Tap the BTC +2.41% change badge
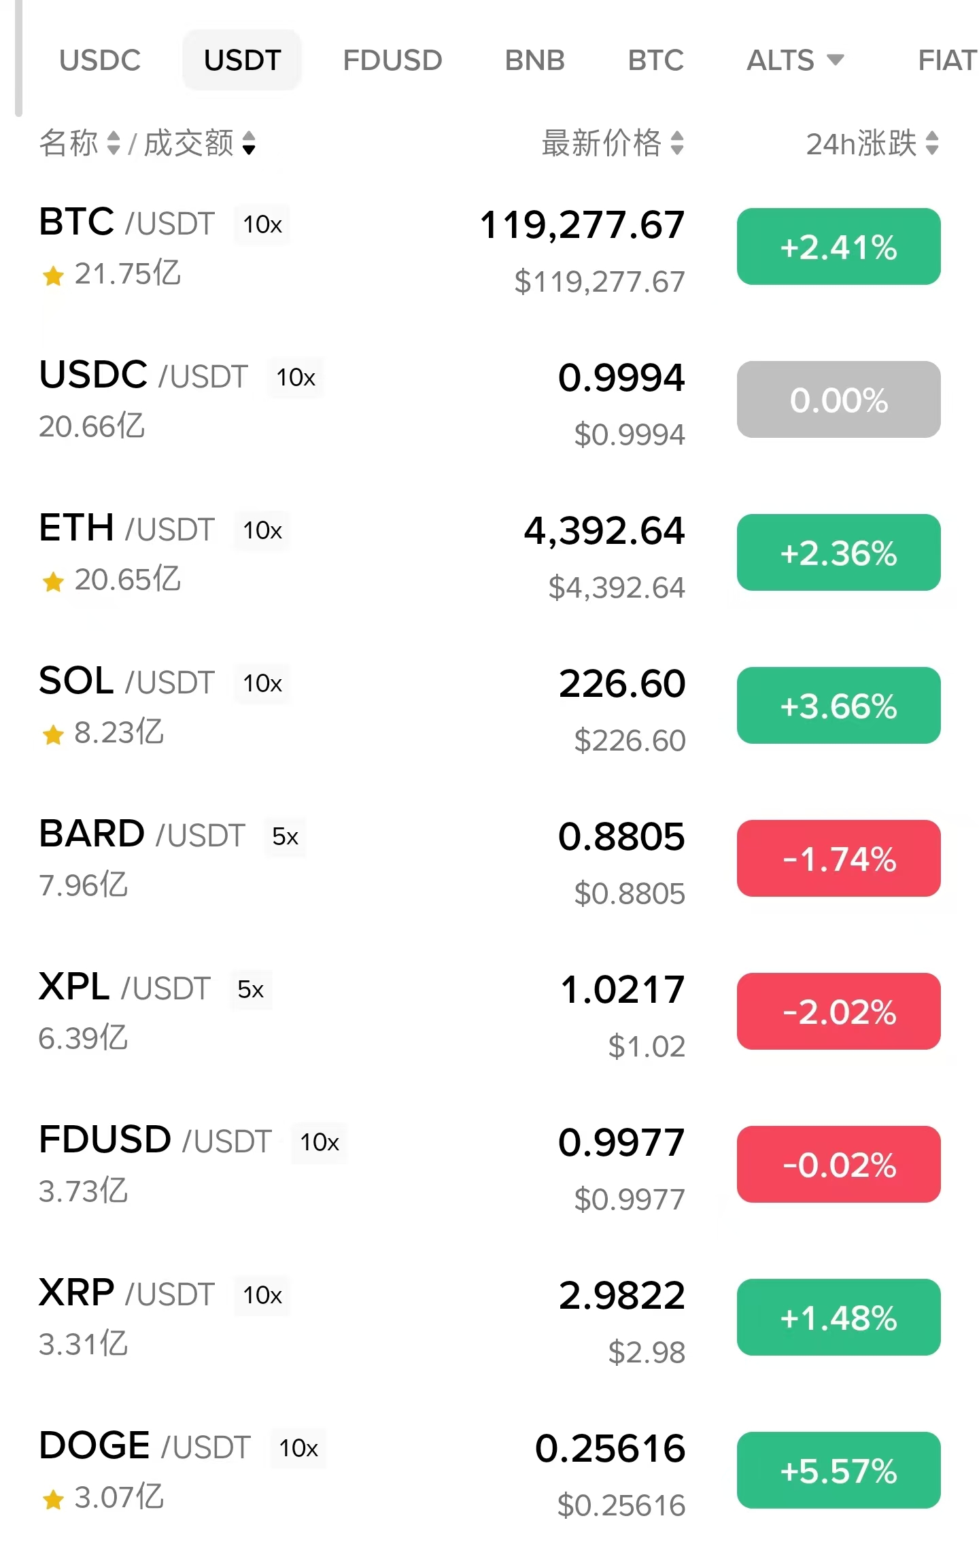979x1563 pixels. 838,247
